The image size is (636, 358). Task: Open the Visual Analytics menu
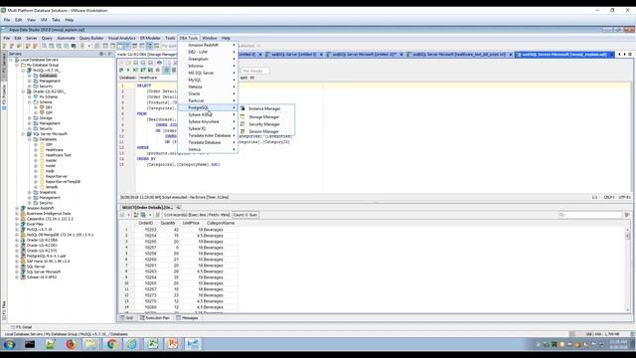tap(121, 38)
